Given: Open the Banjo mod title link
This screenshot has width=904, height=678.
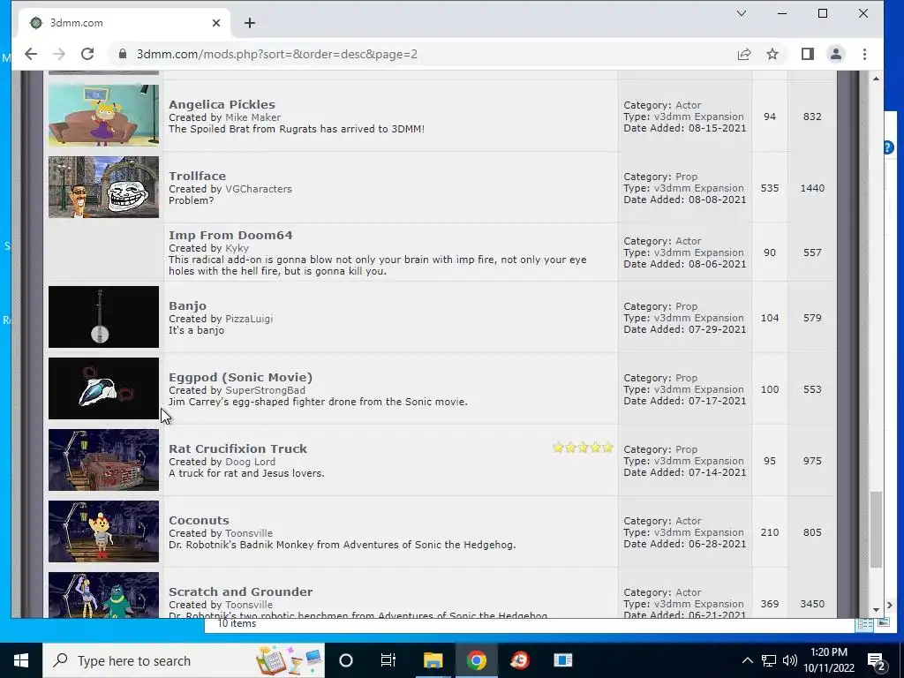Looking at the screenshot, I should tap(187, 305).
